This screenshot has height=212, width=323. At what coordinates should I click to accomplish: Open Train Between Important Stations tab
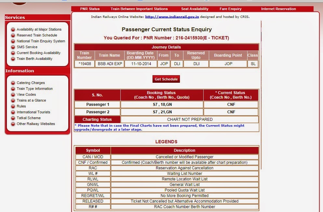(x=139, y=9)
